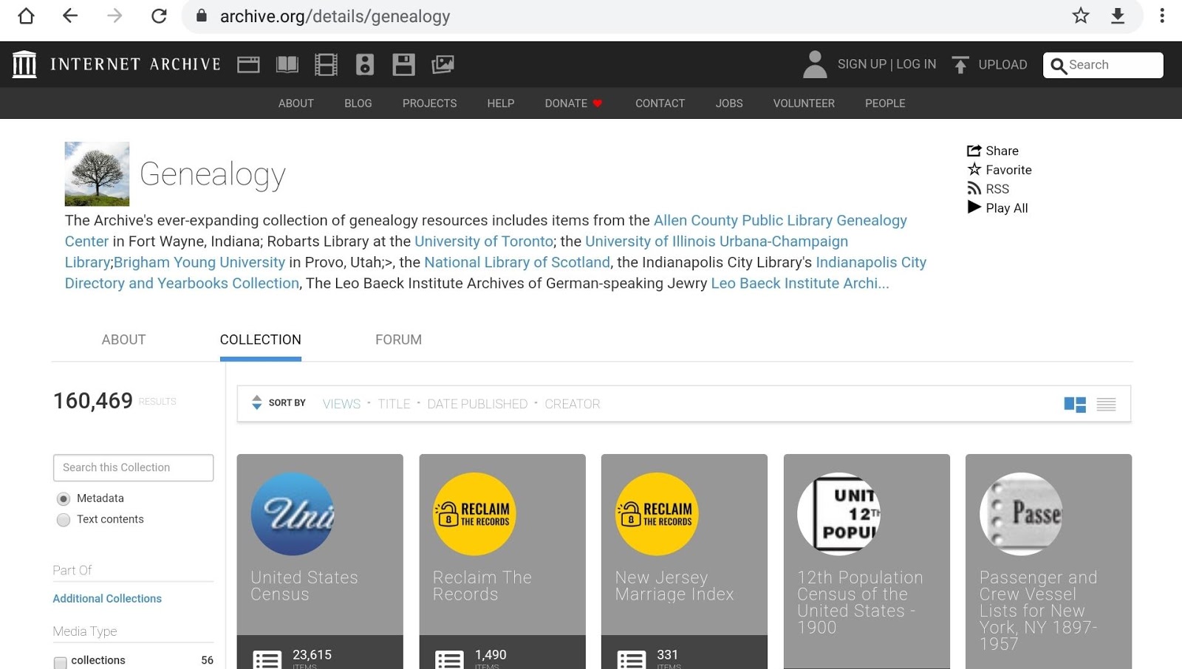Select the Text contents radio button
The width and height of the screenshot is (1182, 669).
(x=64, y=520)
